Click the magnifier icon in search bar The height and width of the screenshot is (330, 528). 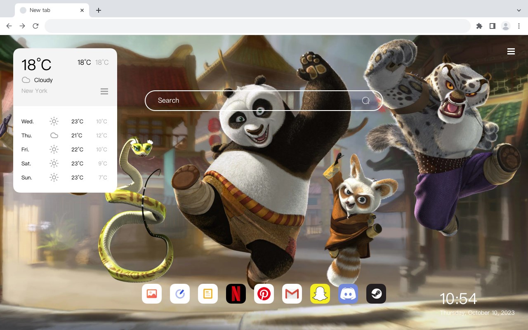[365, 101]
